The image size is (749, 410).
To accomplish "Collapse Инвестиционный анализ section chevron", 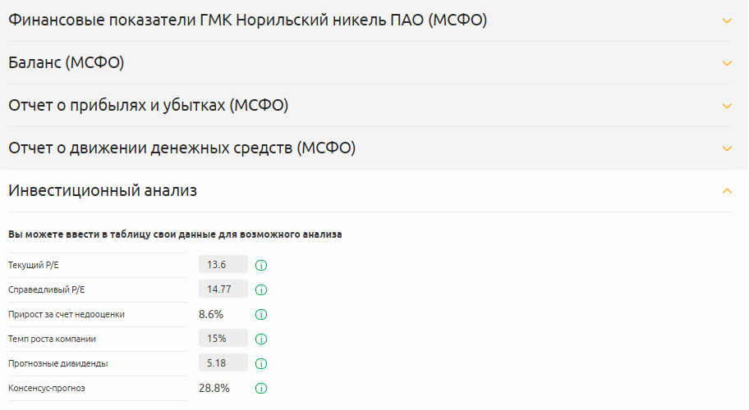I will pyautogui.click(x=726, y=191).
